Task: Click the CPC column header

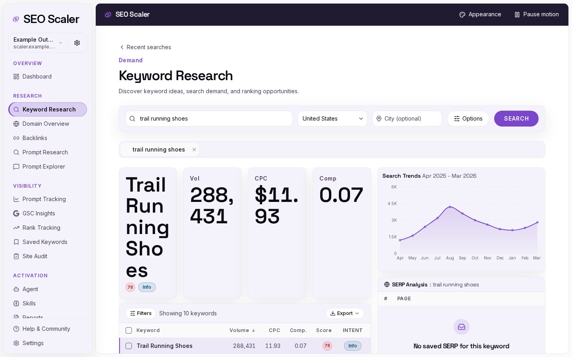Action: [x=274, y=330]
